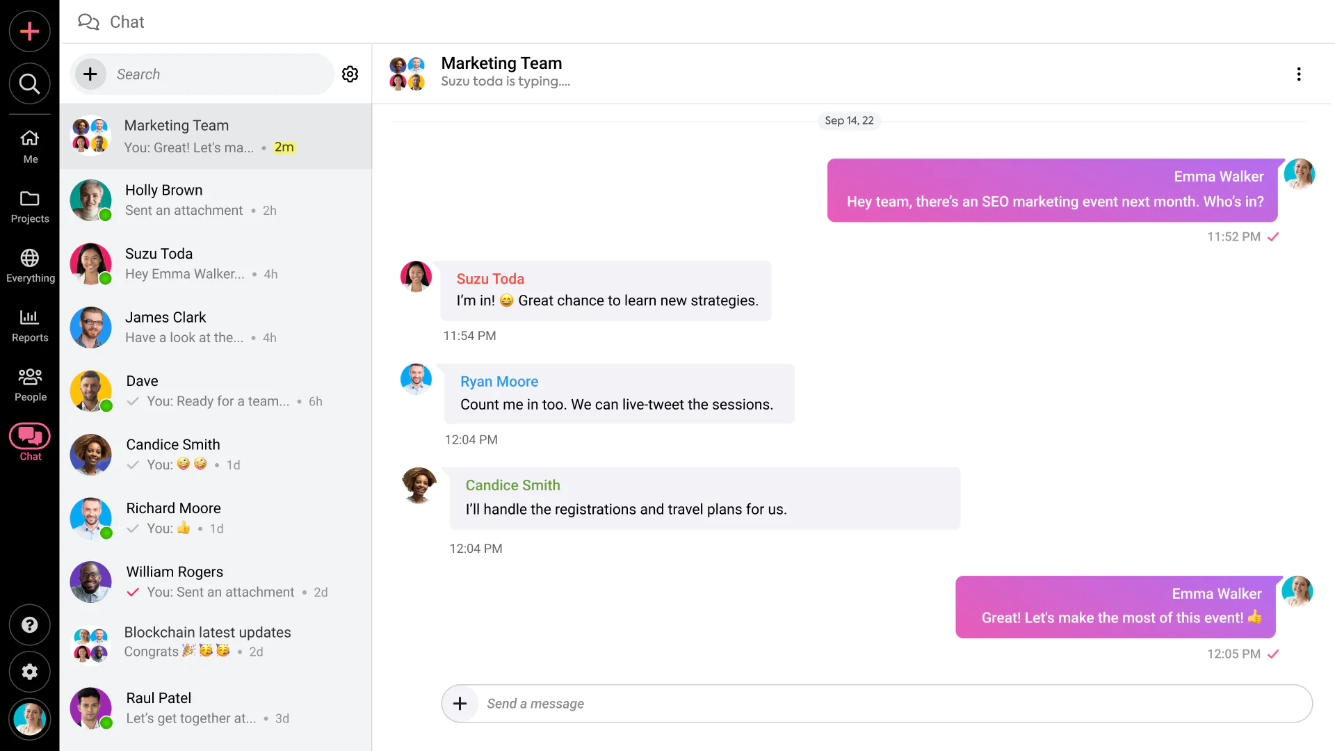This screenshot has width=1335, height=751.
Task: Open chat settings gear beside search
Action: (350, 74)
